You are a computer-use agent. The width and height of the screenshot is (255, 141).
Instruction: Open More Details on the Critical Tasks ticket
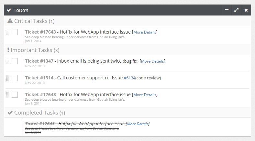point(145,32)
